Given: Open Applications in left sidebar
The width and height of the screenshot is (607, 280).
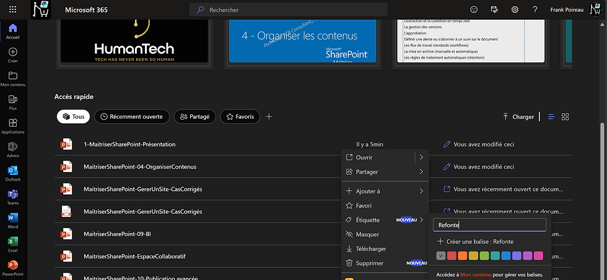Looking at the screenshot, I should (x=13, y=126).
